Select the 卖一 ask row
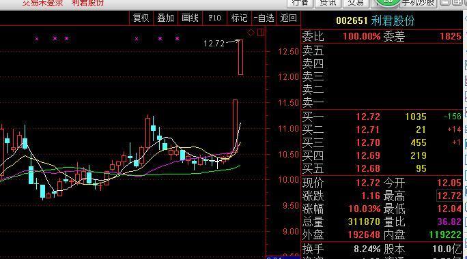 pos(382,103)
